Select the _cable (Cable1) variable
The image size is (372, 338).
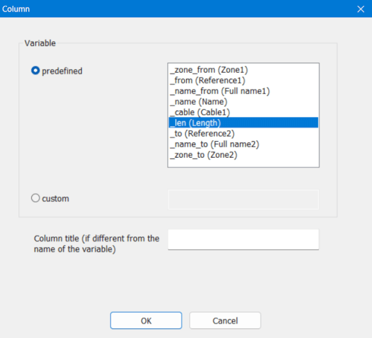(244, 112)
